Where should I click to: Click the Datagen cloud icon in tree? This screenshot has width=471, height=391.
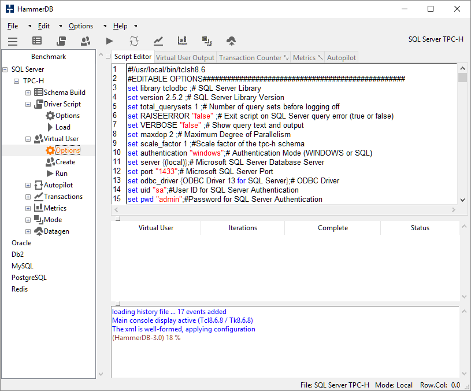tap(39, 231)
